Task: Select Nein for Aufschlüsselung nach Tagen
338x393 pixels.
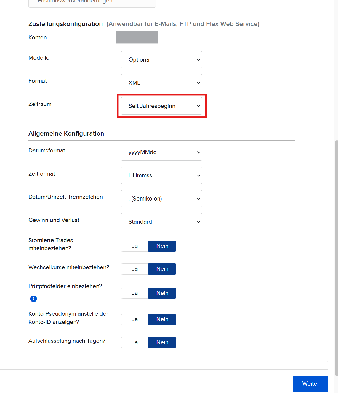Action: [162, 342]
